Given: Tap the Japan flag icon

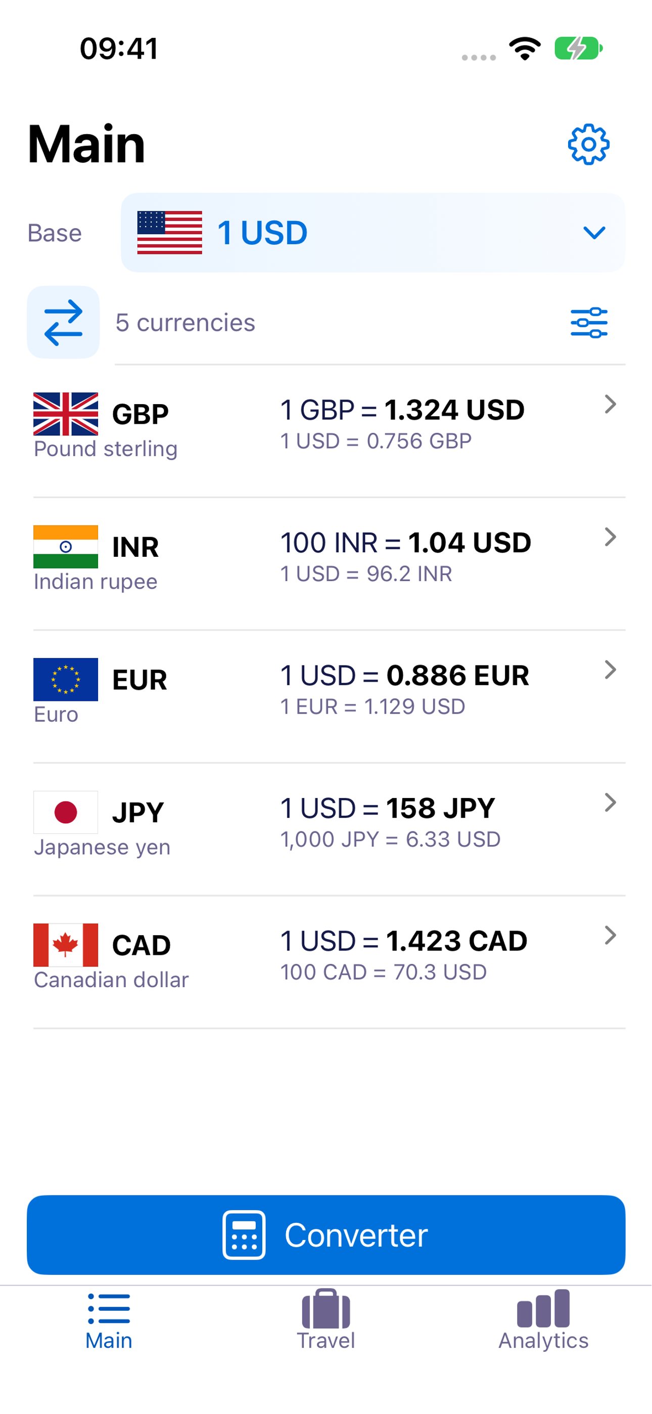Looking at the screenshot, I should click(x=66, y=812).
